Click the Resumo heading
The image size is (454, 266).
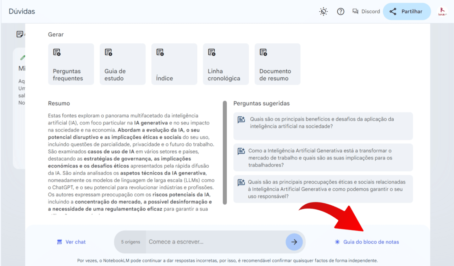(59, 104)
